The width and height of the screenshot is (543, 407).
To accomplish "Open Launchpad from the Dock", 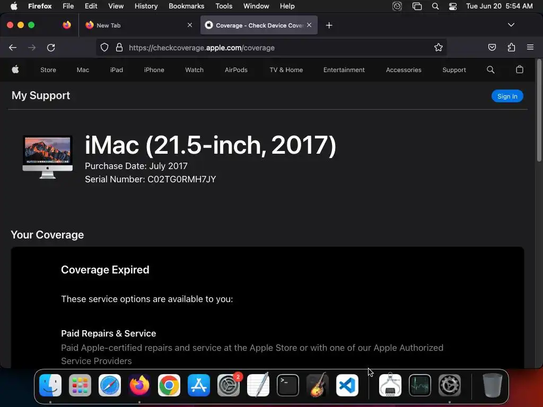I will pyautogui.click(x=80, y=385).
